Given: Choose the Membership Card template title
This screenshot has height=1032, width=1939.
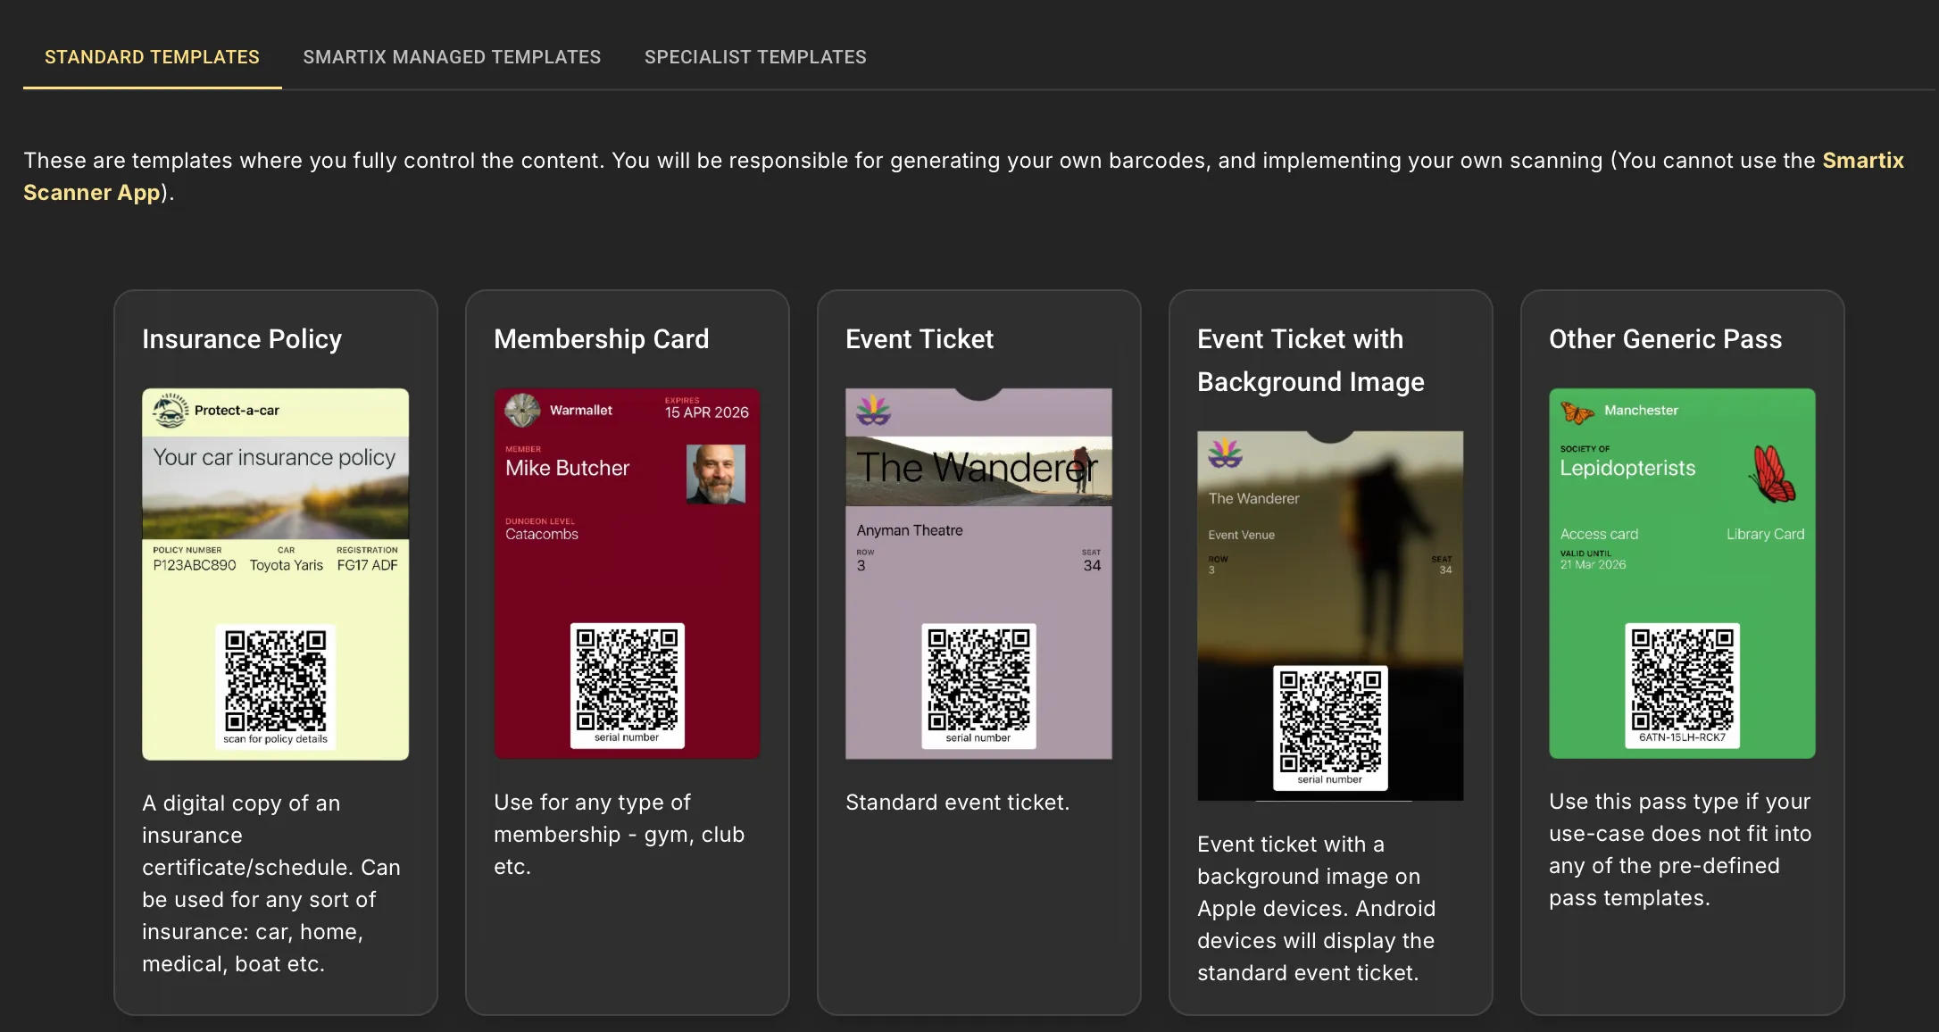Looking at the screenshot, I should pyautogui.click(x=601, y=339).
